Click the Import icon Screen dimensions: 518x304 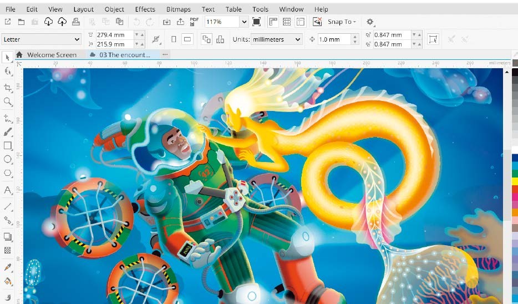pos(166,22)
